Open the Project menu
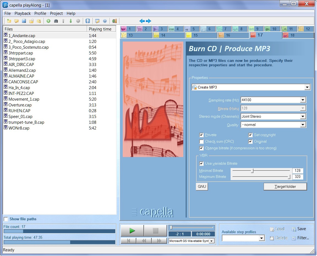Screen dimensions: 317x256 pos(56,13)
